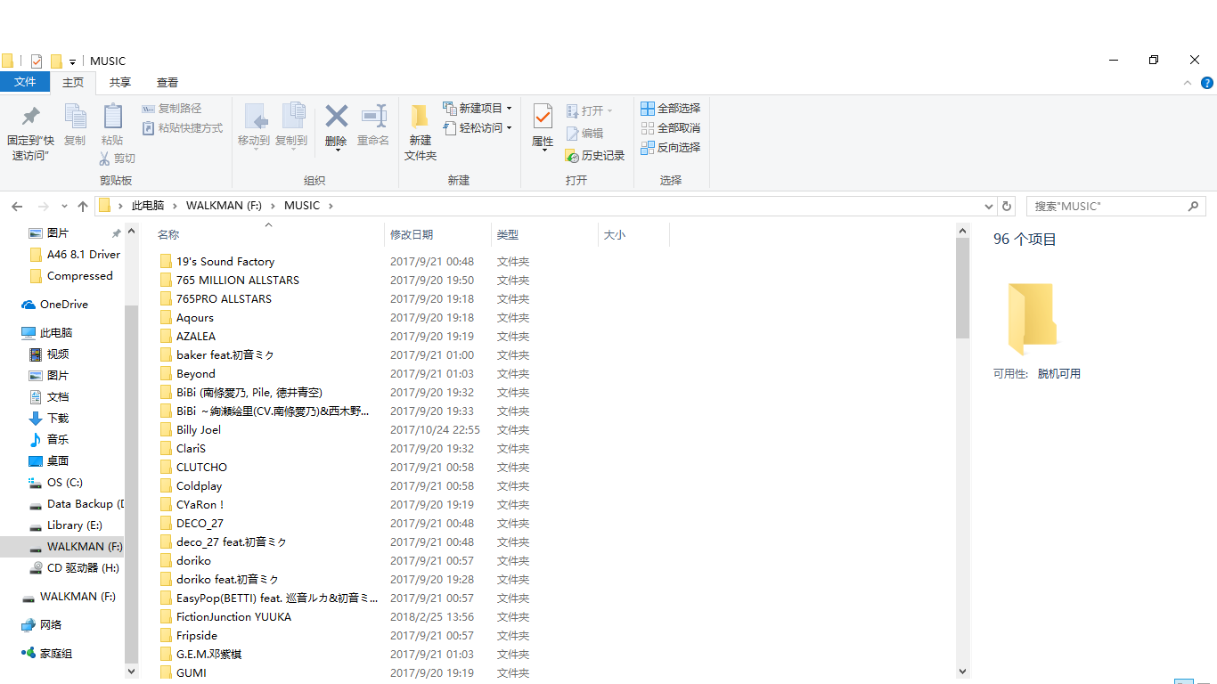Click the Cut scissors command
Image resolution: width=1217 pixels, height=684 pixels.
[117, 158]
